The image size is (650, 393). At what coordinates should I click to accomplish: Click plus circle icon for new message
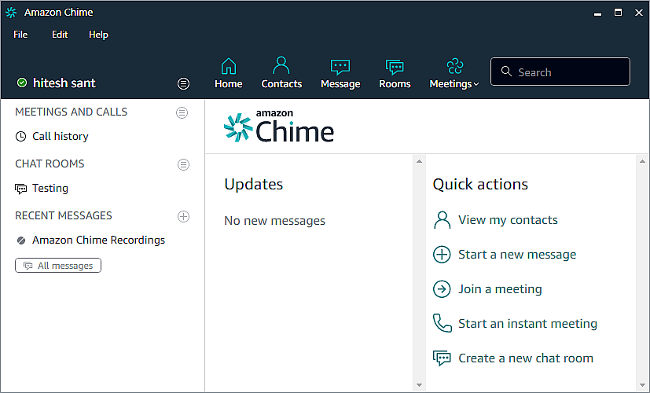click(x=442, y=255)
